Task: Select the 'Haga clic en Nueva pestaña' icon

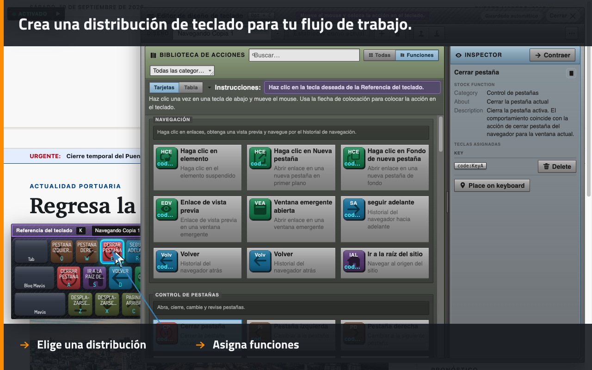Action: [x=260, y=158]
